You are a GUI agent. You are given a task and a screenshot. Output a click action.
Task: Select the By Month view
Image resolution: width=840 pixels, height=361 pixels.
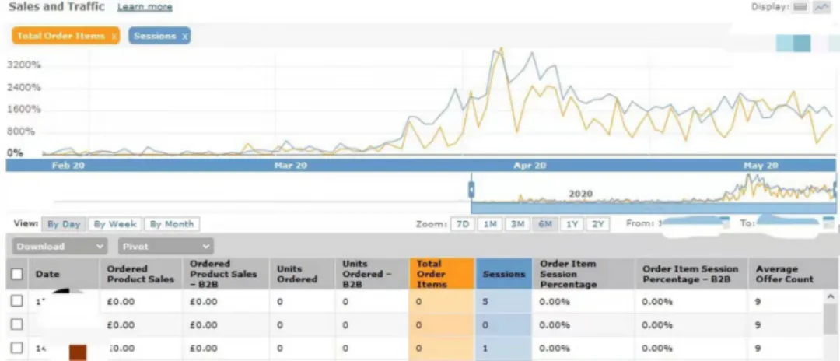point(172,224)
